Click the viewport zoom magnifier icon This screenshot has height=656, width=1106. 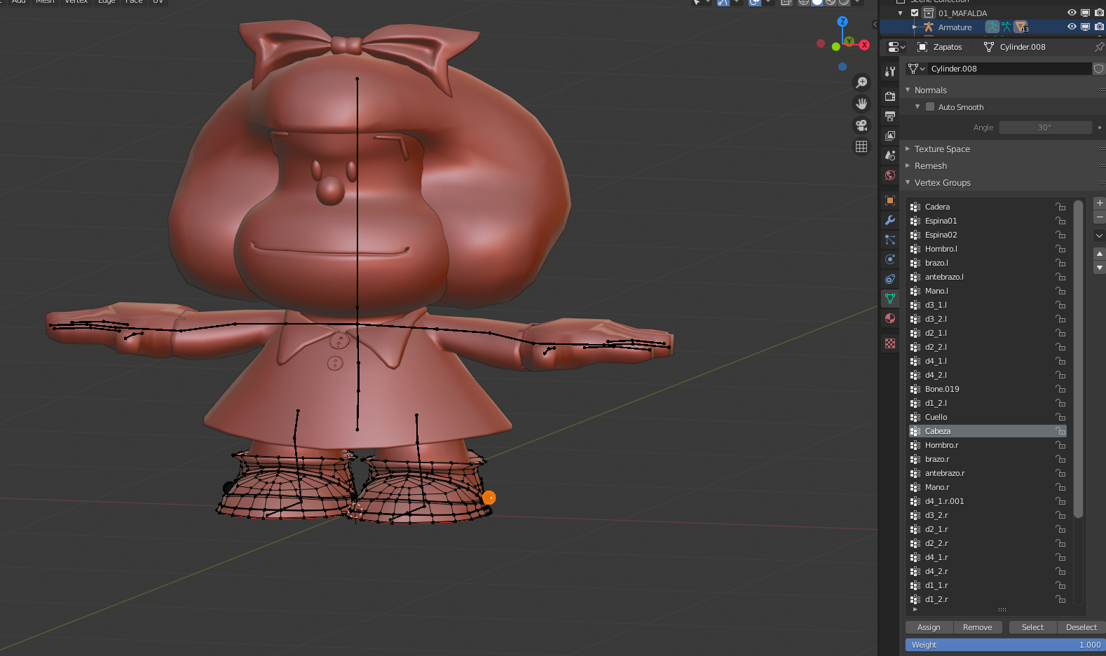tap(861, 83)
